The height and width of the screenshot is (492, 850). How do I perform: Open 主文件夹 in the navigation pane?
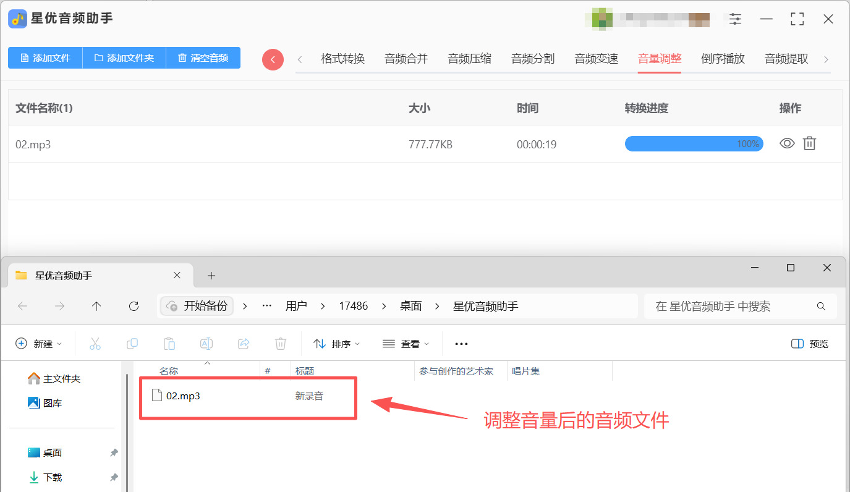(54, 378)
